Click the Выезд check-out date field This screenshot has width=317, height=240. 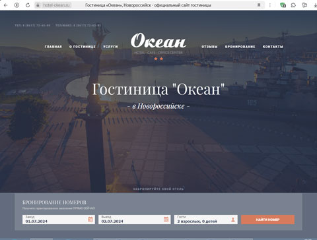tap(135, 220)
